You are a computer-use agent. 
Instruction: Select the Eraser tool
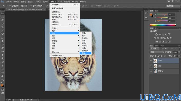tap(2, 48)
